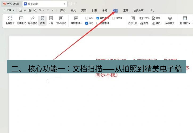Image resolution: width=193 pixels, height=133 pixels.
Task: Switch to the 页面 ribbon tab
Action: point(84,10)
